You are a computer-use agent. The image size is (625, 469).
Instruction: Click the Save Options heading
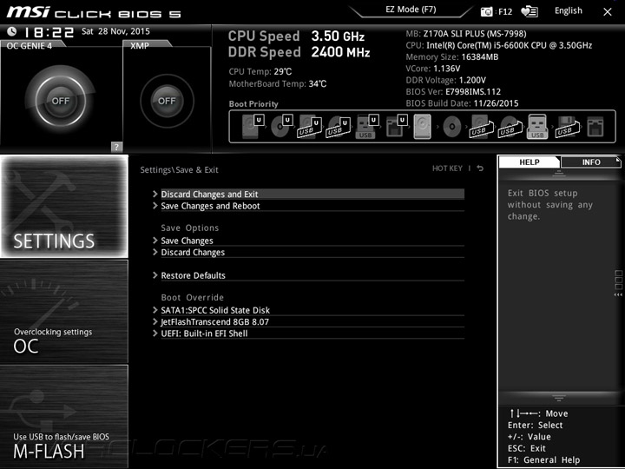pos(190,228)
